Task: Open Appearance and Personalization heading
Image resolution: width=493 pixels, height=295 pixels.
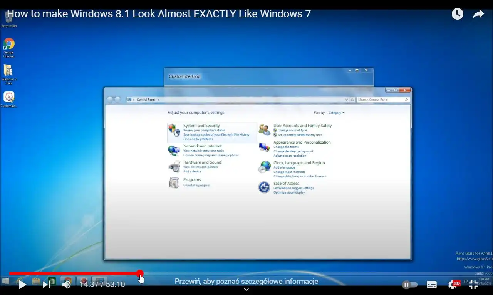Action: (x=302, y=142)
